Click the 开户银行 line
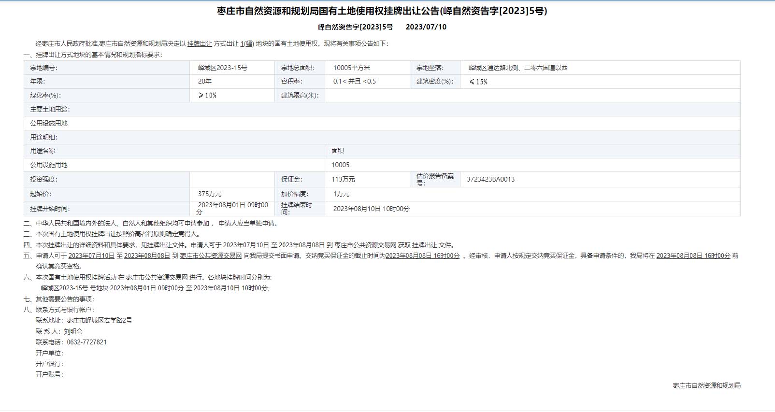Image resolution: width=775 pixels, height=412 pixels. (x=49, y=364)
